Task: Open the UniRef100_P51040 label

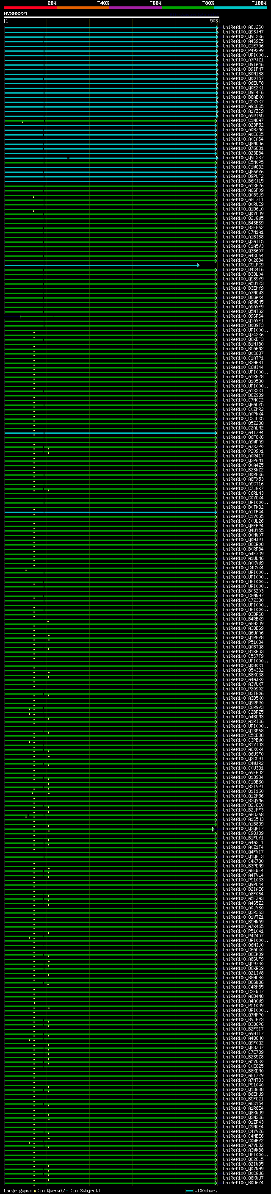Action: (x=243, y=1085)
